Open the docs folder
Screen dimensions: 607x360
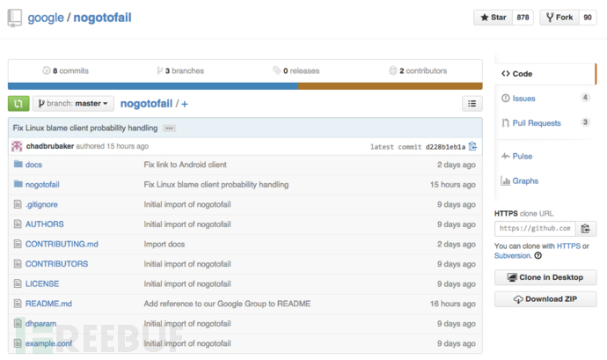tap(33, 165)
